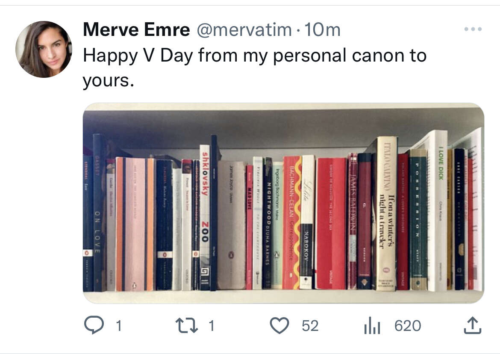Click the reply count 1
This screenshot has height=354, width=500.
pos(119,326)
